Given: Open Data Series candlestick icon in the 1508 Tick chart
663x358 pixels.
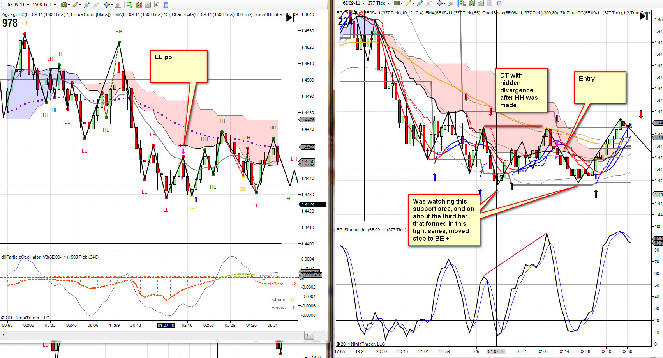Looking at the screenshot, I should pos(138,5).
